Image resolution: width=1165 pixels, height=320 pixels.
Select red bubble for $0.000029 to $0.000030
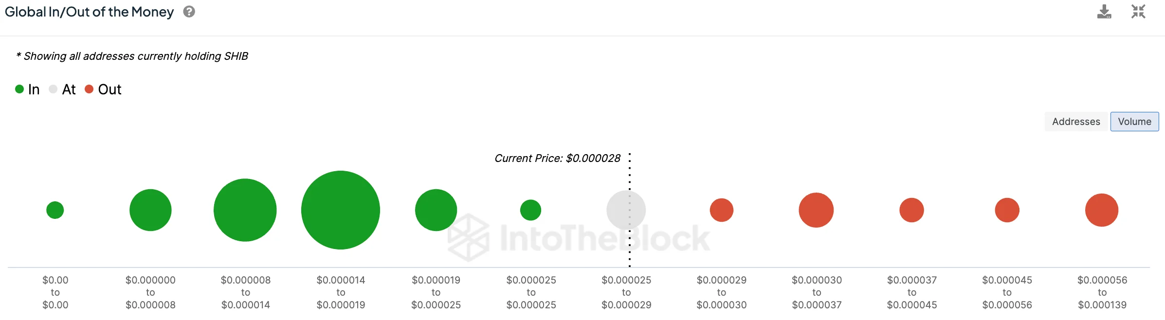(x=722, y=210)
